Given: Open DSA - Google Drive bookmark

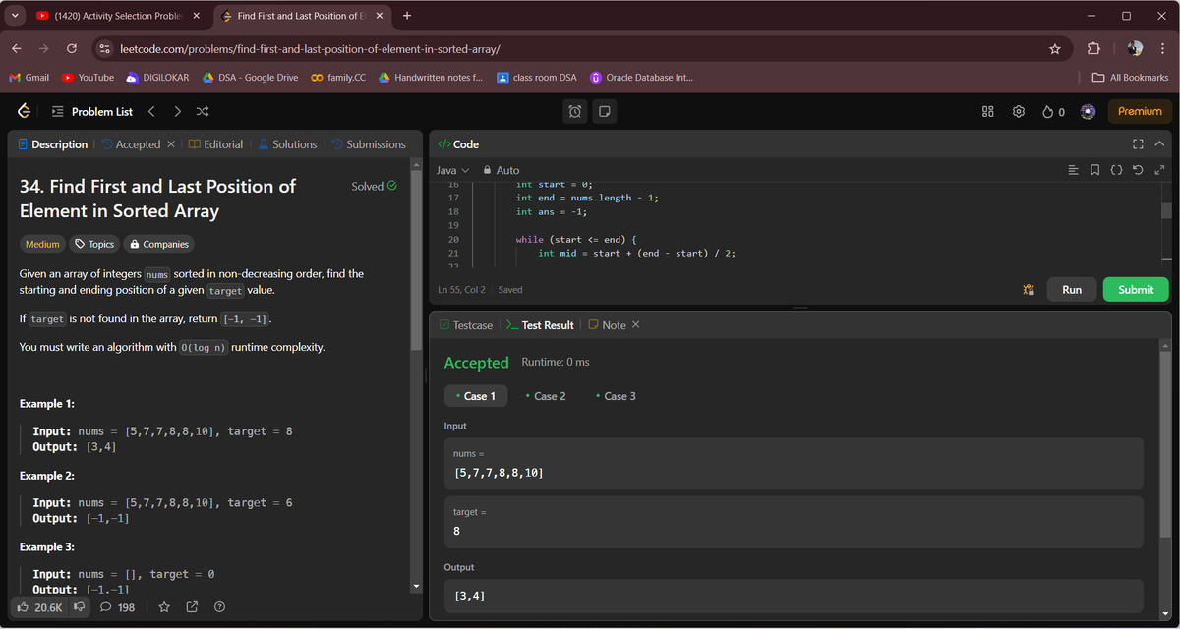Looking at the screenshot, I should pyautogui.click(x=250, y=78).
